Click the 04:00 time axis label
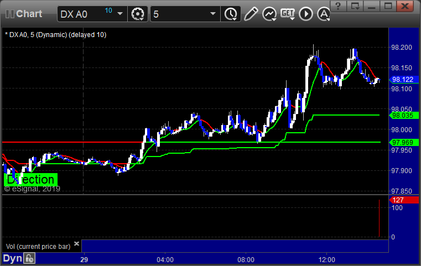This screenshot has width=421, height=266. coord(165,260)
